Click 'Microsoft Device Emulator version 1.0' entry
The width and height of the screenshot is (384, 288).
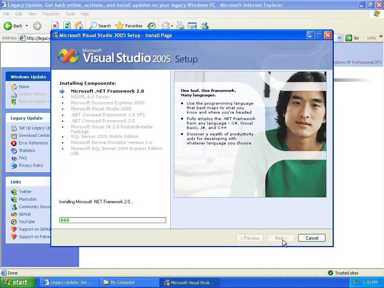tap(111, 142)
